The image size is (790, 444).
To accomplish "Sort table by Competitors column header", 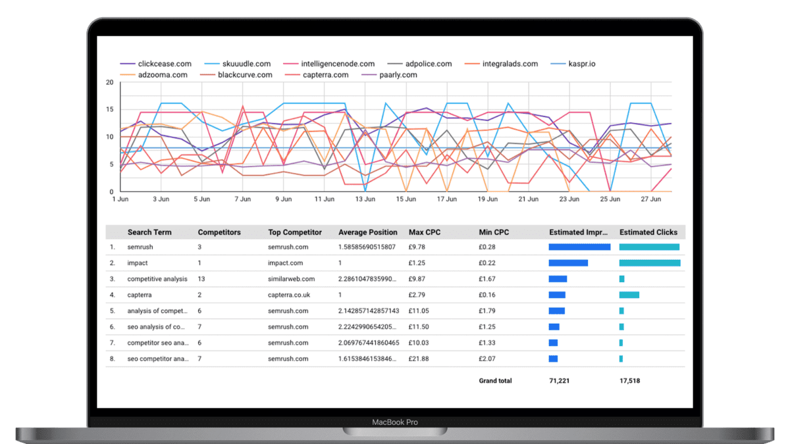I will tap(219, 232).
